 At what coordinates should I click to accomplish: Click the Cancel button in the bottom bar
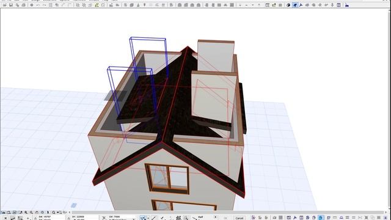pyautogui.click(x=239, y=218)
